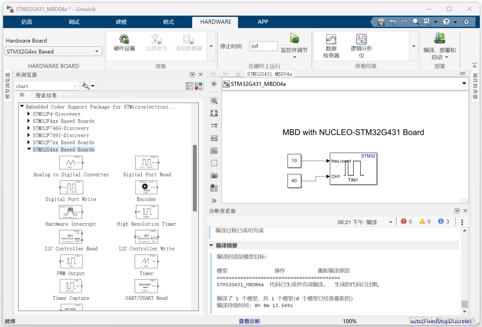Screen dimensions: 482x327
Task: Click the diagnostic viewer vertical scrollbar
Action: tap(465, 304)
